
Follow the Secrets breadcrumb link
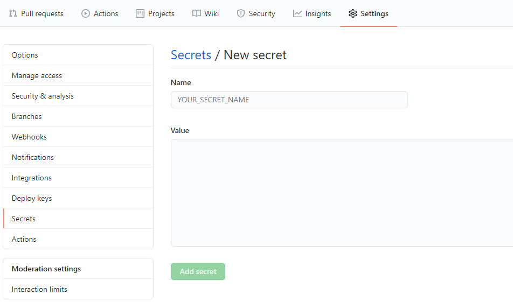tap(191, 55)
